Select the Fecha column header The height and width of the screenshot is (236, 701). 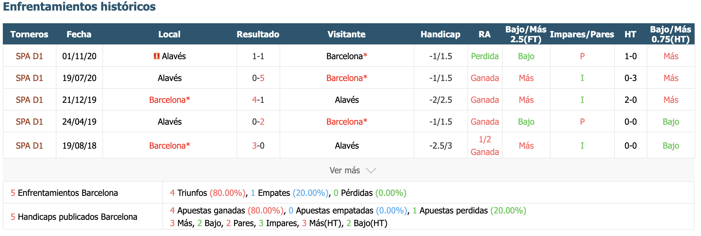(x=79, y=34)
